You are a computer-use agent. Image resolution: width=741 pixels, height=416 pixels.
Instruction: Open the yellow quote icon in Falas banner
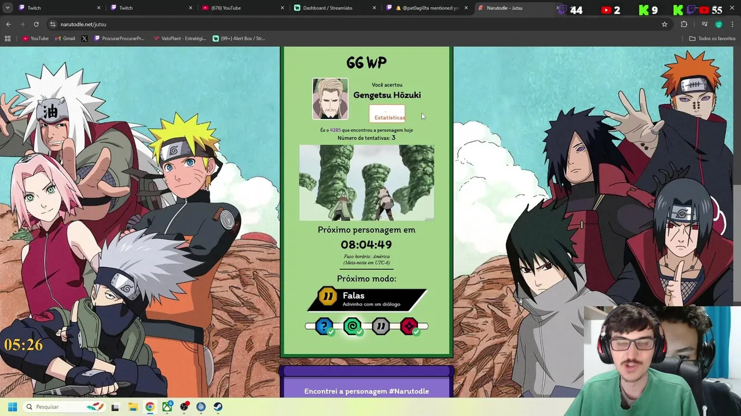(x=328, y=296)
